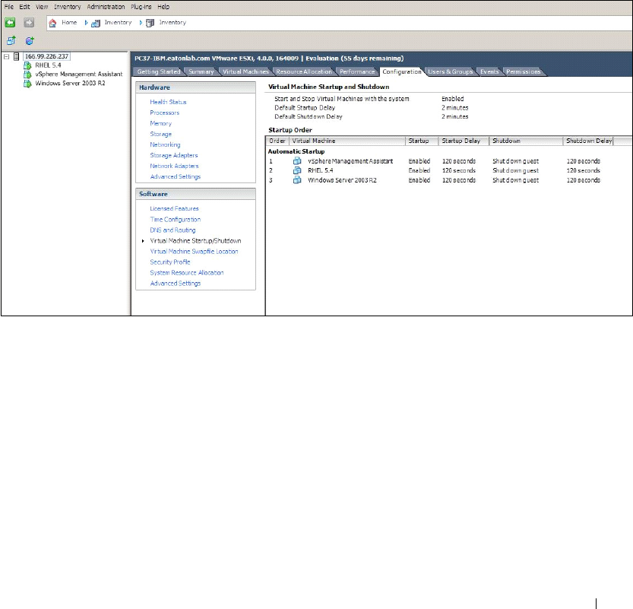Click the second toolbar icon with globe
633x609 pixels.
point(30,41)
